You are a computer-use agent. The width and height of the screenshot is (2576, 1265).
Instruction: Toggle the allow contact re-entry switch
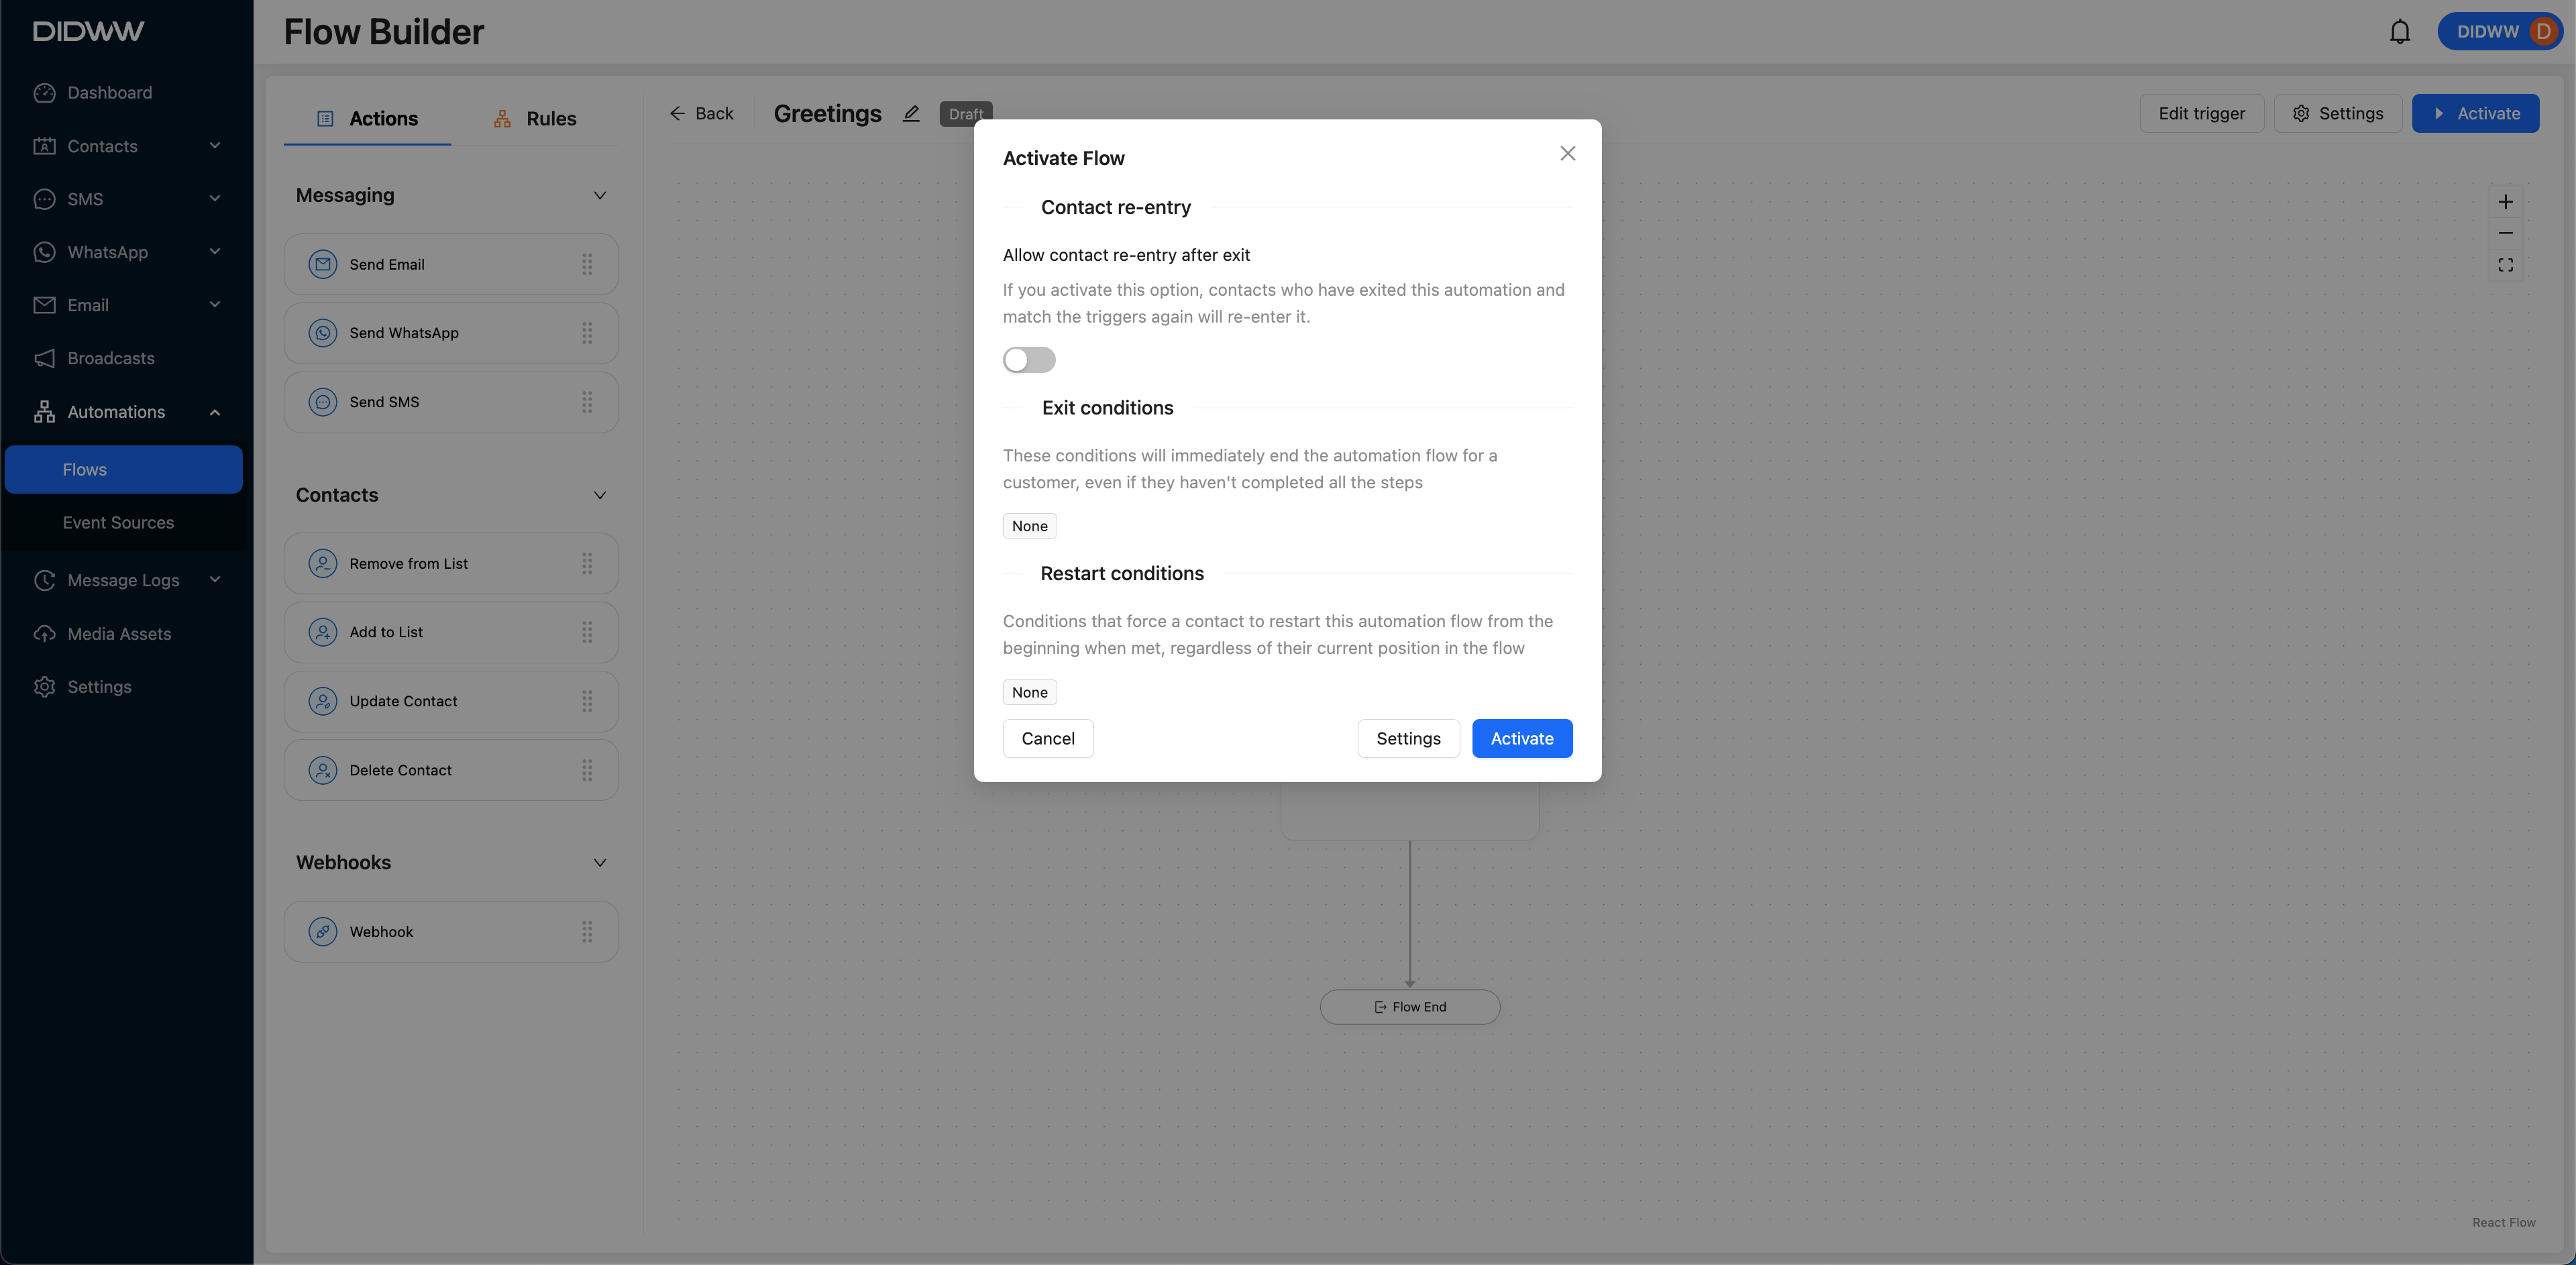click(1029, 360)
